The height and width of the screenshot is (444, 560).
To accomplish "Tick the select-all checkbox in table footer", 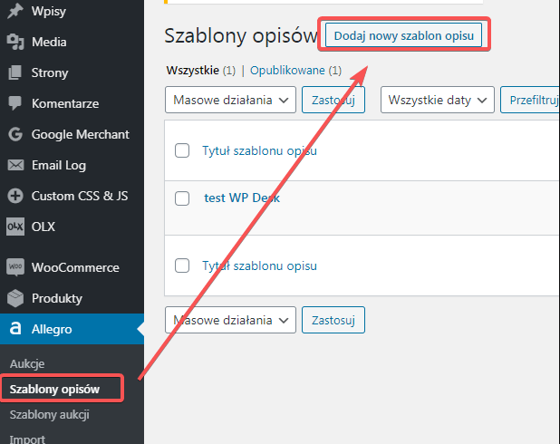I will 182,265.
